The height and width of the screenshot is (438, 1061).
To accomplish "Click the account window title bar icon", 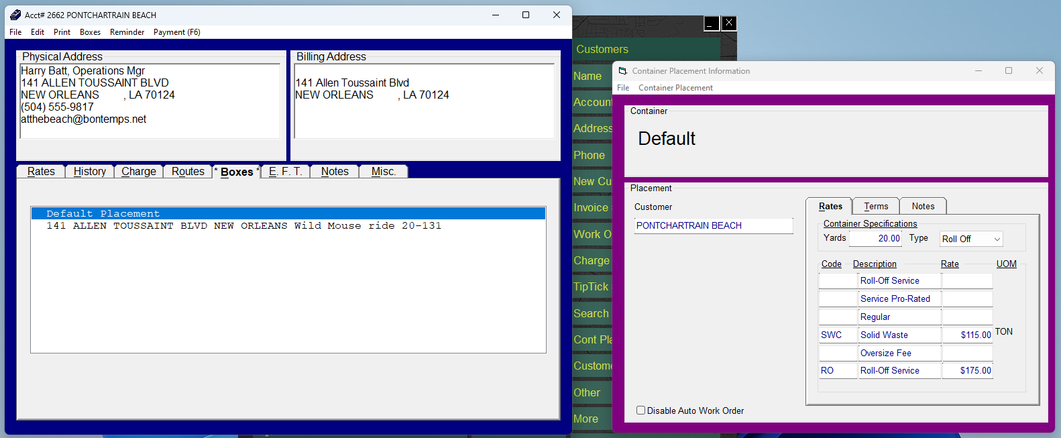I will tap(15, 15).
